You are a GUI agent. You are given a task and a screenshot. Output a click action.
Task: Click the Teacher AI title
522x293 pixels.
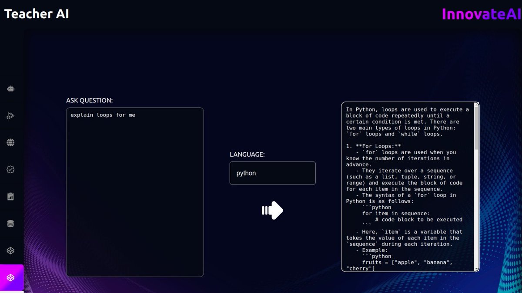(x=37, y=14)
